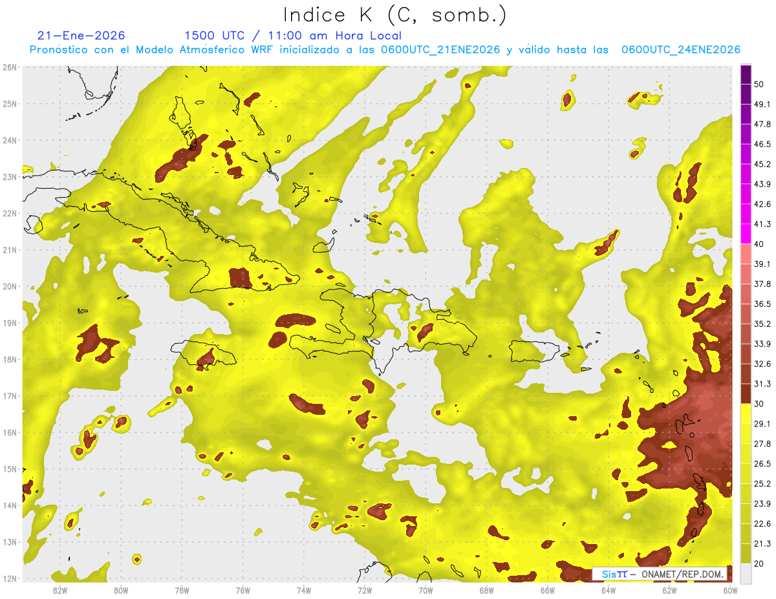The width and height of the screenshot is (776, 599).
Task: Click the title 'Indice K (C, somb.)'
Action: (395, 15)
